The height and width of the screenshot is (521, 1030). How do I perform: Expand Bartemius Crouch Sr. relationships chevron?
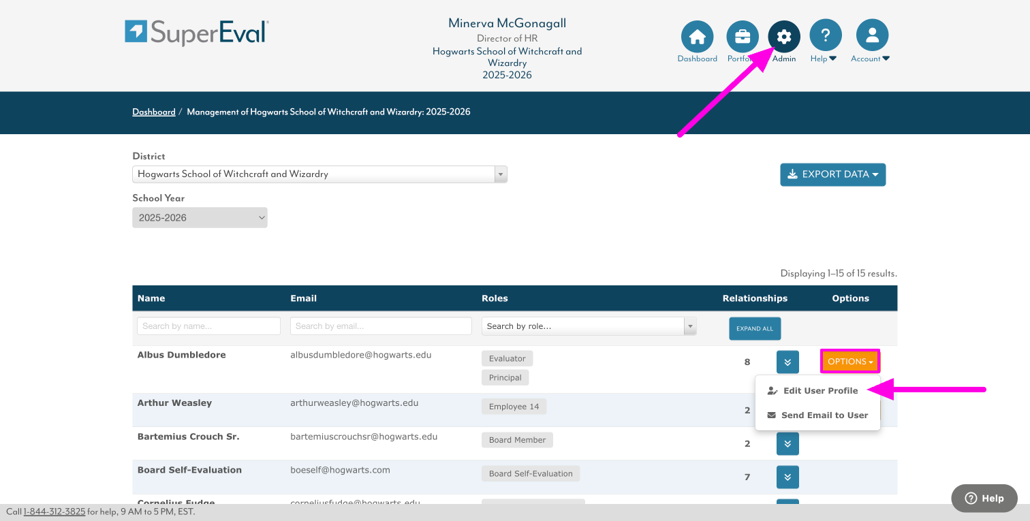pos(787,443)
